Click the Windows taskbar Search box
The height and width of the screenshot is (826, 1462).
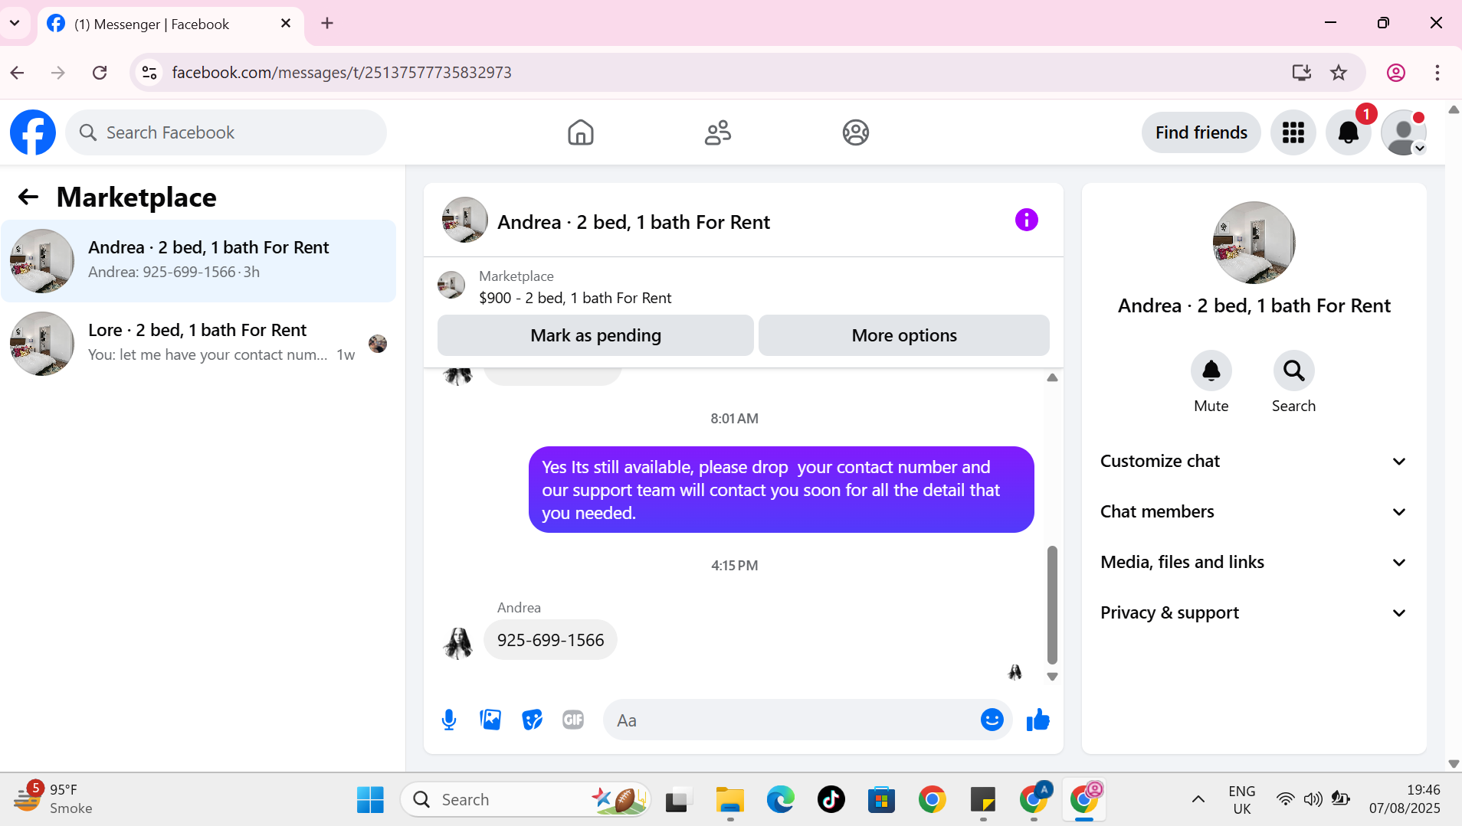[526, 800]
